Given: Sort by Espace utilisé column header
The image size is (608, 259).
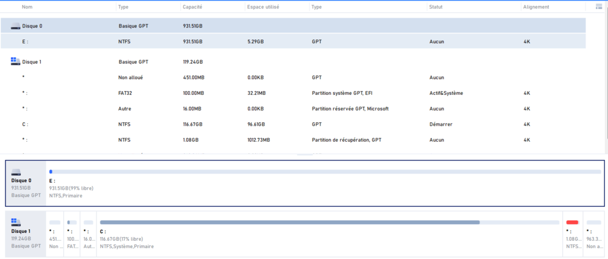Looking at the screenshot, I should (264, 7).
